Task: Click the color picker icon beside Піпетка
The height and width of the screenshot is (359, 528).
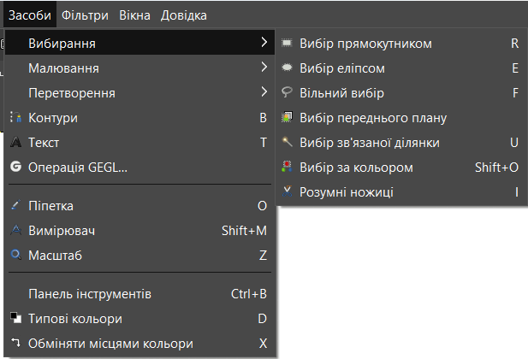Action: [x=15, y=205]
